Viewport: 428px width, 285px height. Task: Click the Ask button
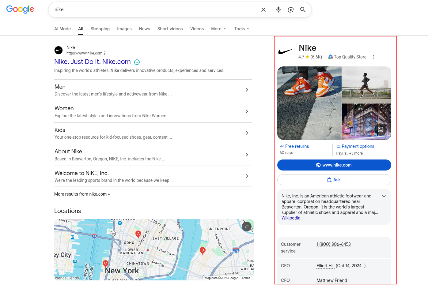pos(334,180)
